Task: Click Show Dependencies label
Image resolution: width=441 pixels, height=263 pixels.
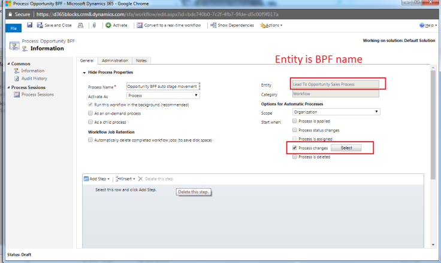Action: coord(235,25)
